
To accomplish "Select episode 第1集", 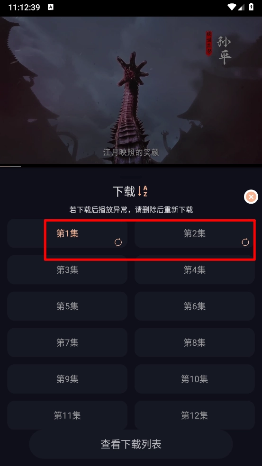I will pyautogui.click(x=67, y=233).
